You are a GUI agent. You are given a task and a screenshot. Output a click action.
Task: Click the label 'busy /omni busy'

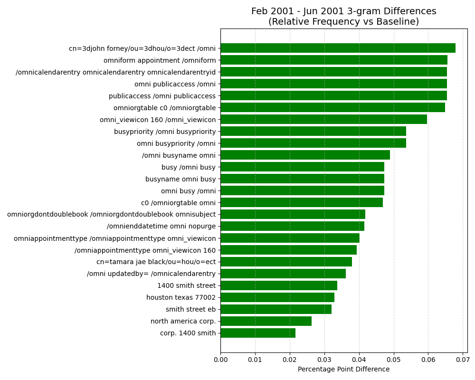pos(189,167)
